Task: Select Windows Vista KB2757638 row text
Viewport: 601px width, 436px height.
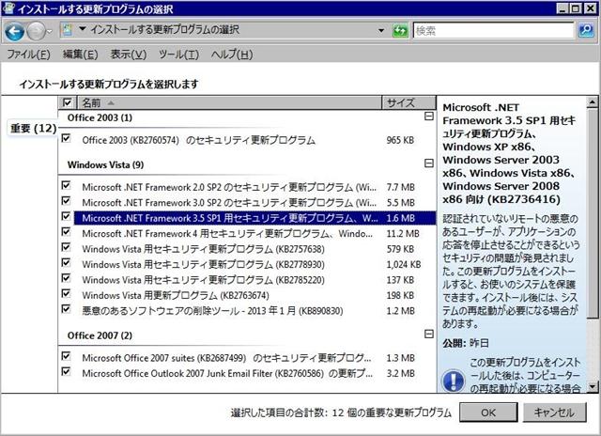Action: point(203,249)
